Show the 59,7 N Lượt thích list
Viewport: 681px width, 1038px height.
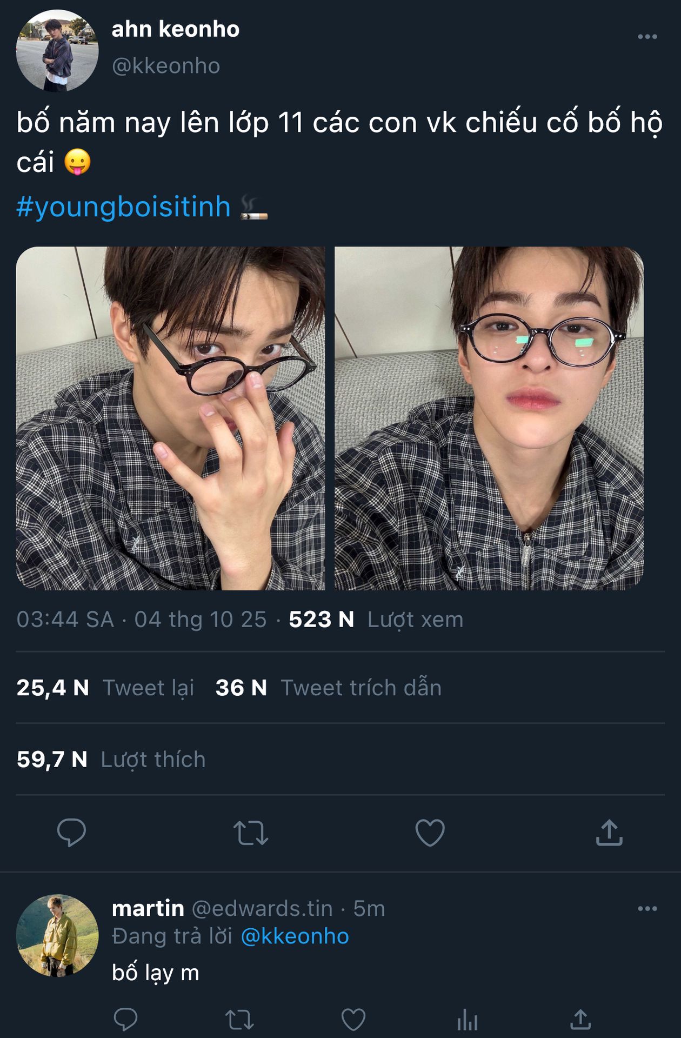click(x=111, y=760)
